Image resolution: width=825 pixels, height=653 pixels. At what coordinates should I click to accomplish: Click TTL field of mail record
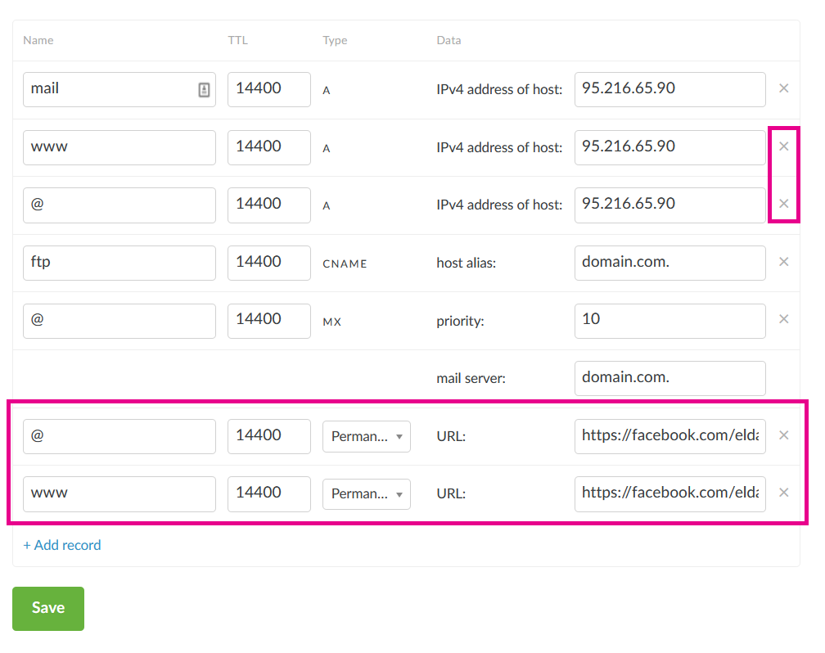click(x=268, y=89)
